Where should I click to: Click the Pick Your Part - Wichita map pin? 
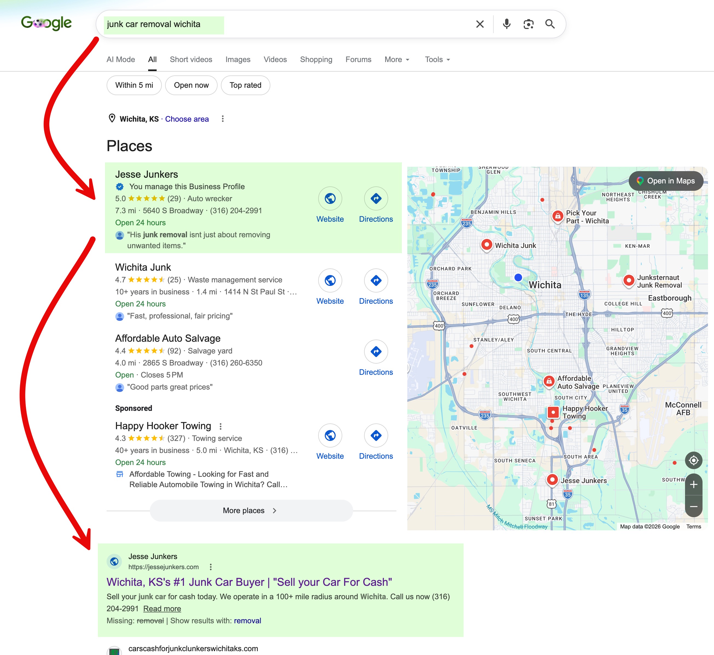click(x=557, y=216)
